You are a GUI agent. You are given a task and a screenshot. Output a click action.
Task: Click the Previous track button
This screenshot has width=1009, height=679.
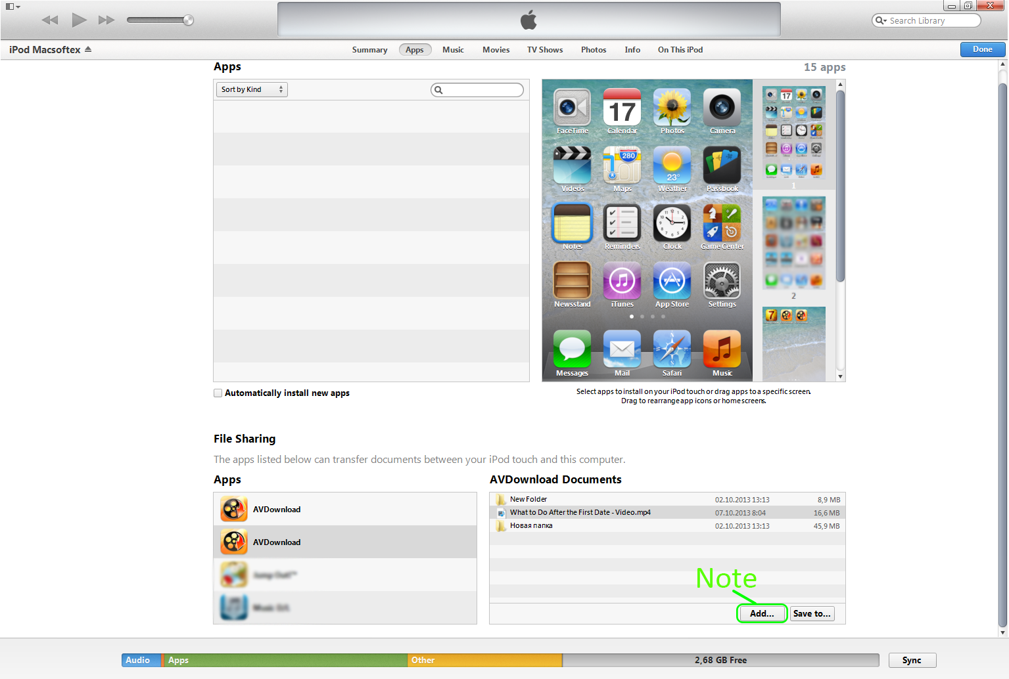coord(50,20)
